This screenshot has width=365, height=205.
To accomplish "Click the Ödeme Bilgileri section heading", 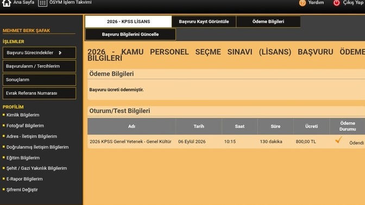I will (x=111, y=74).
